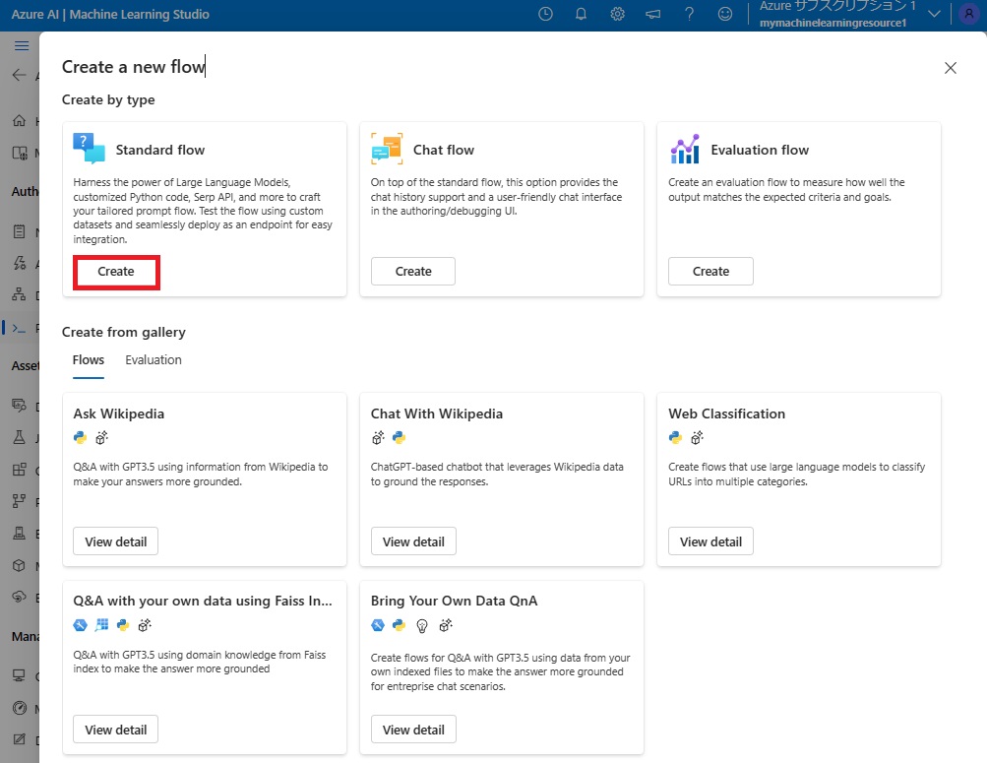Toggle the hamburger navigation menu
The width and height of the screenshot is (987, 763).
22,45
